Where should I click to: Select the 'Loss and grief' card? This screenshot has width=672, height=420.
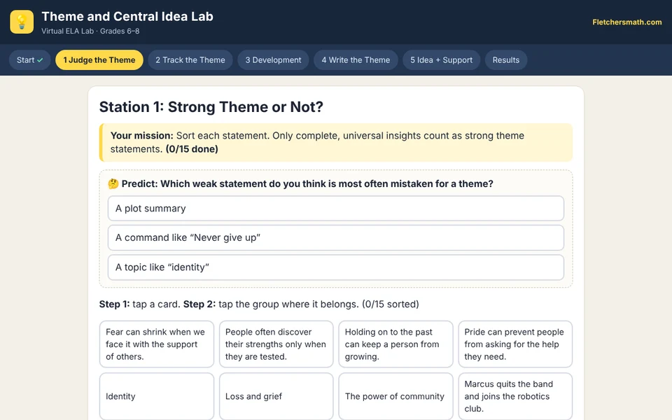[276, 396]
